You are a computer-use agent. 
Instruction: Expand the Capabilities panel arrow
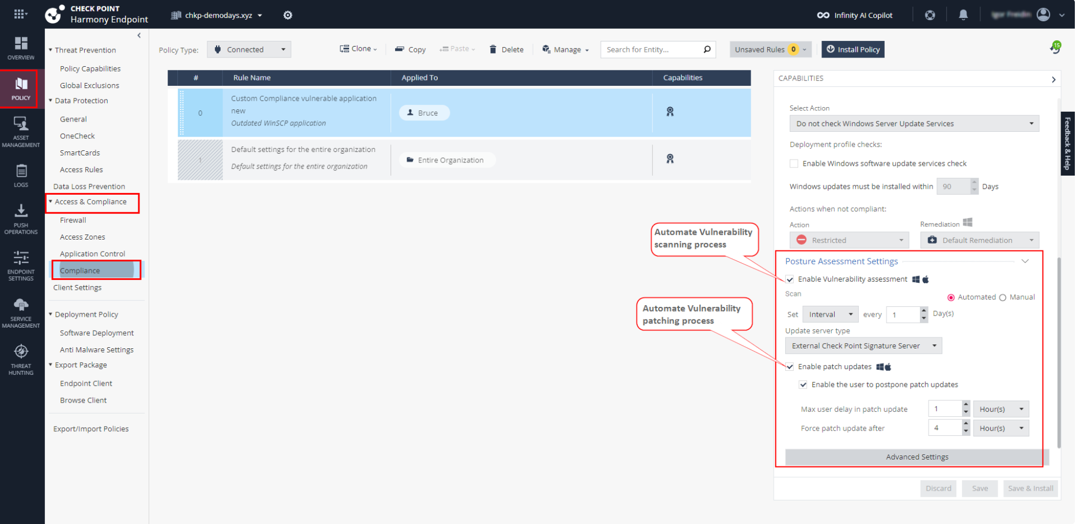[x=1054, y=79]
